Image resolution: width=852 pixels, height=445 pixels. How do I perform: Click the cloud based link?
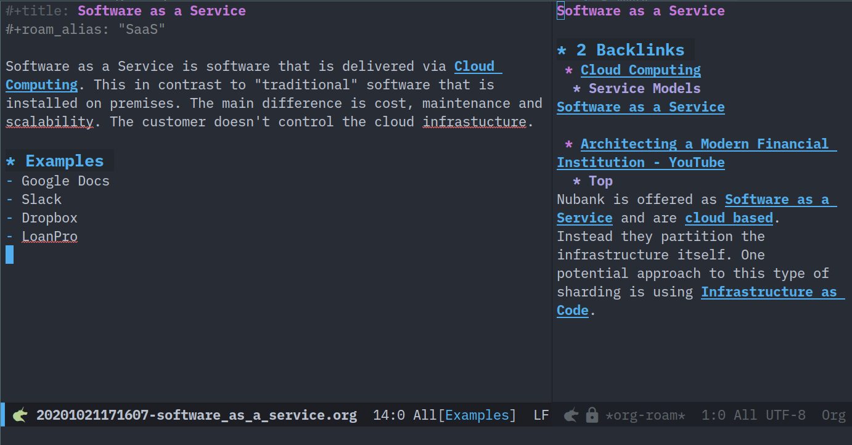[729, 218]
